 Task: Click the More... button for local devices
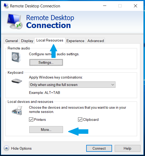click(x=46, y=130)
